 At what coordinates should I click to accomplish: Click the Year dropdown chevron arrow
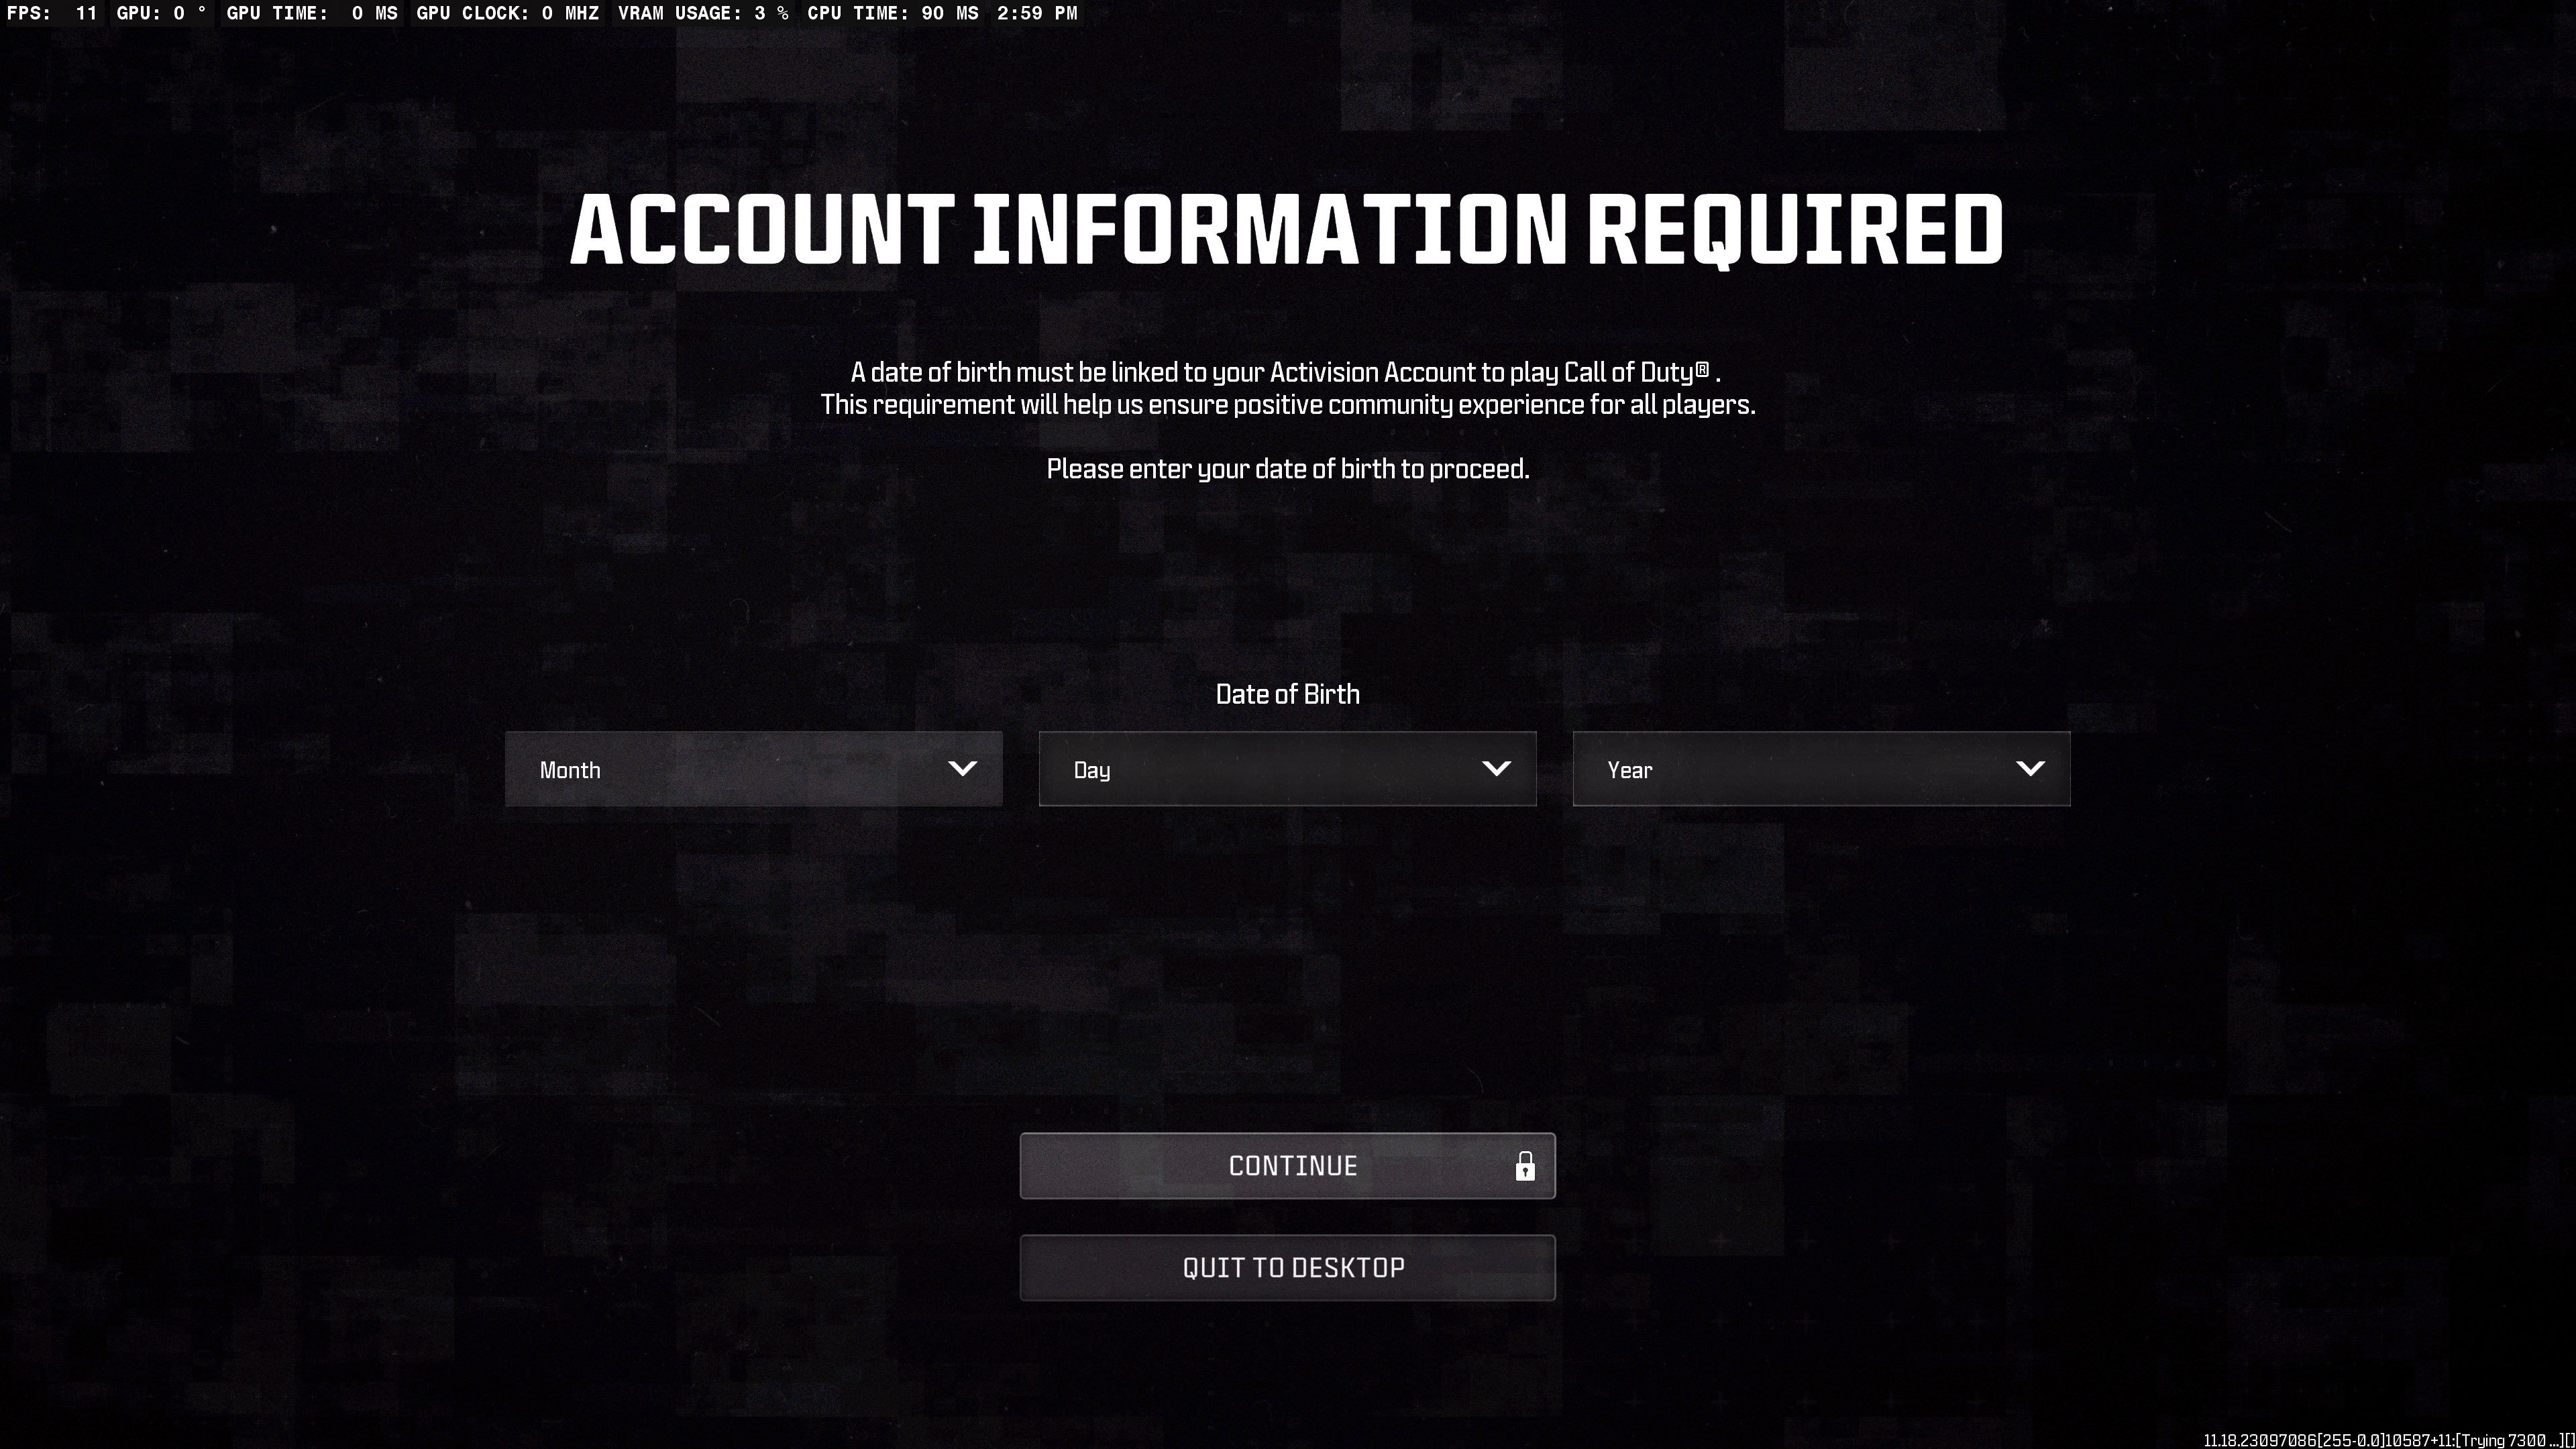point(2030,769)
